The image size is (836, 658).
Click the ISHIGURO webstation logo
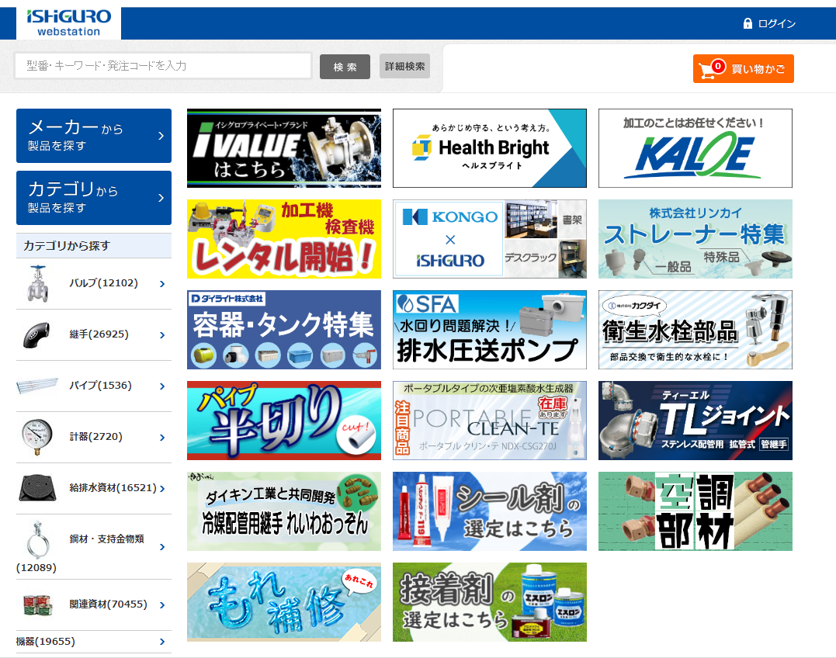(68, 23)
